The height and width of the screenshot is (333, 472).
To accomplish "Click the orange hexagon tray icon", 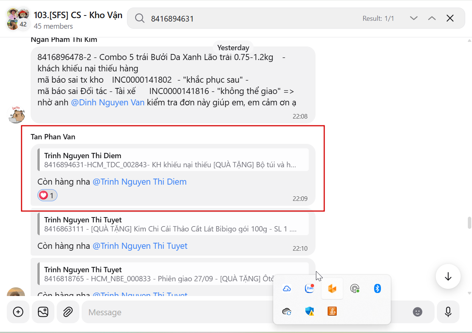I will coord(332,289).
